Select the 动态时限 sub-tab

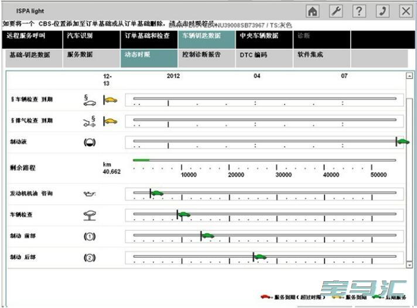pyautogui.click(x=149, y=58)
